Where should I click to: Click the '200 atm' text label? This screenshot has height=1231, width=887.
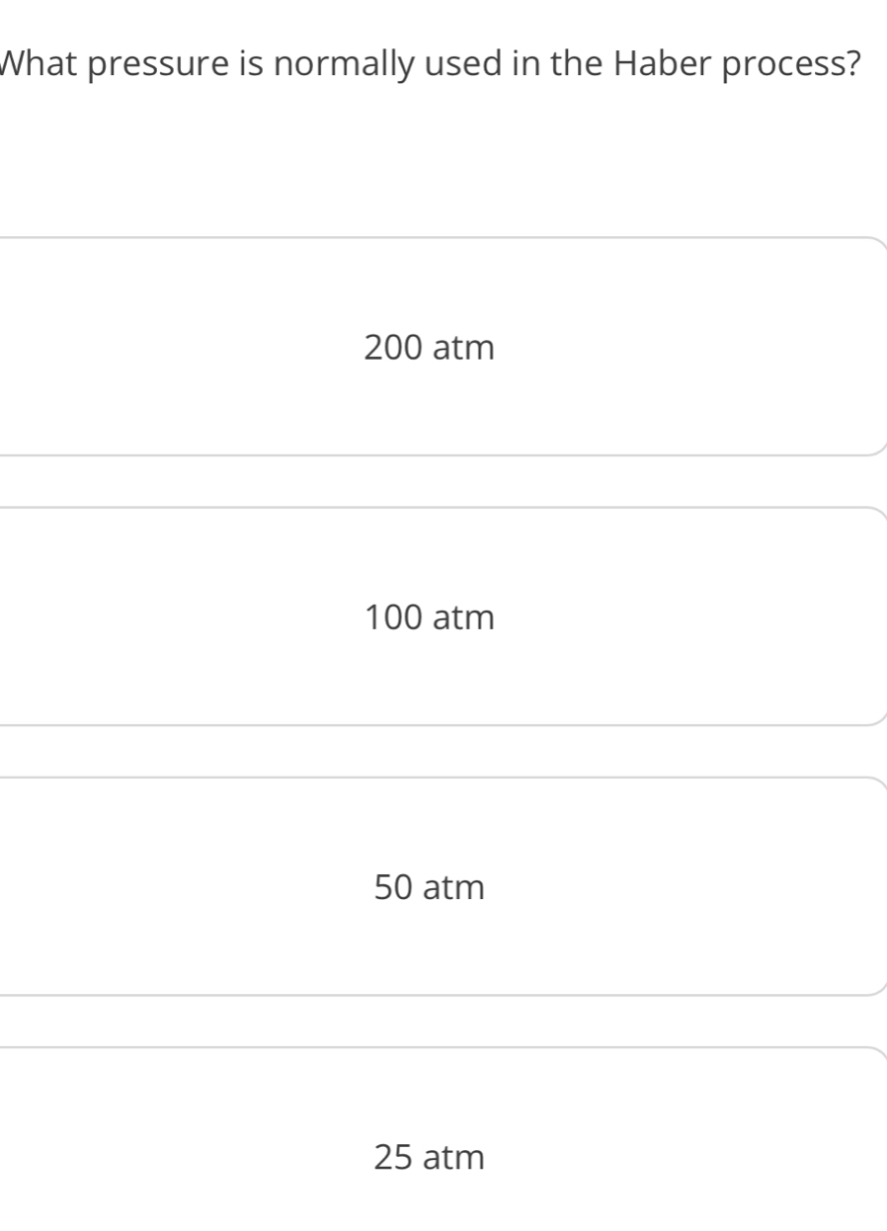(430, 348)
